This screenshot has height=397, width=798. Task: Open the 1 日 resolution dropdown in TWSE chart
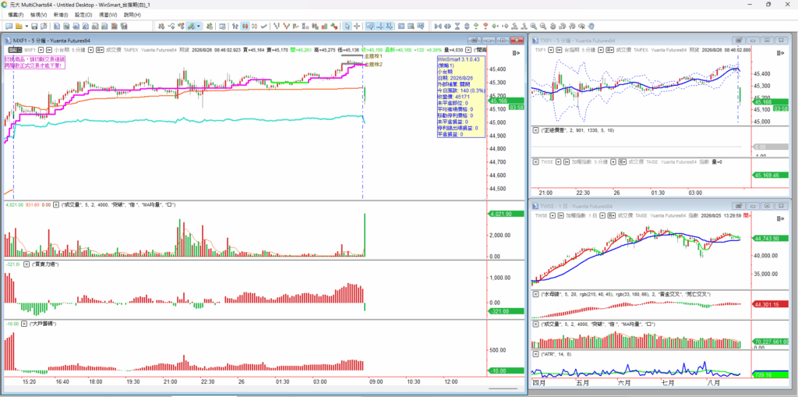[x=602, y=215]
